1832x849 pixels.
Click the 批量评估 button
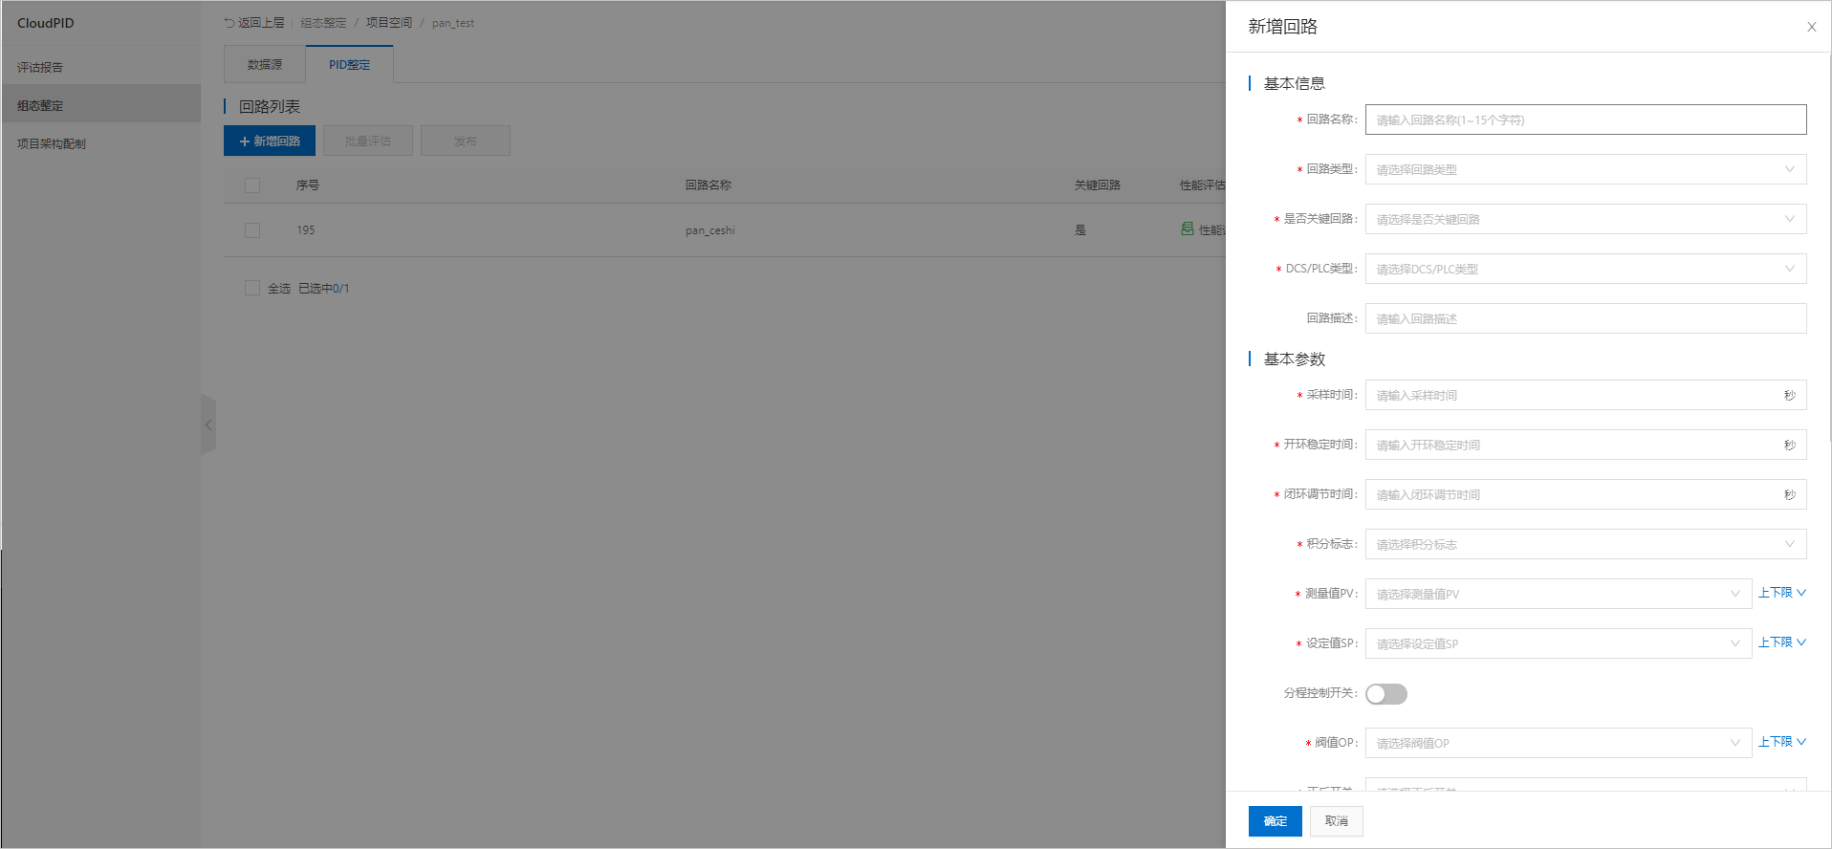(x=368, y=141)
